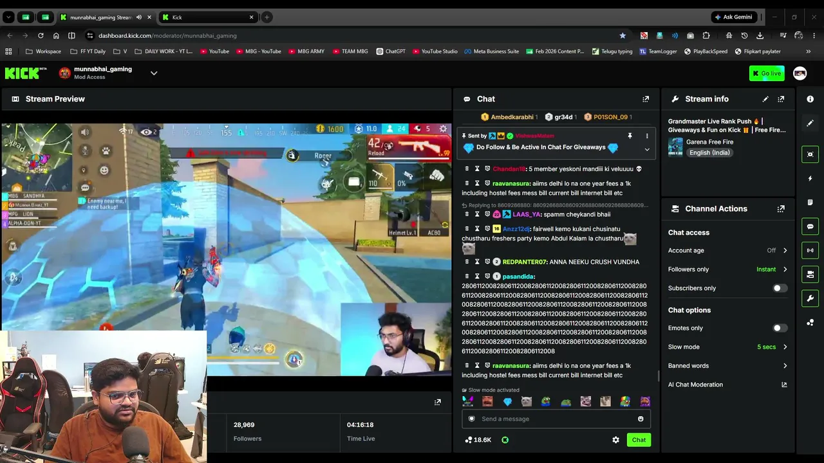The height and width of the screenshot is (463, 824).
Task: Pop out the Channel Actions panel
Action: point(781,209)
